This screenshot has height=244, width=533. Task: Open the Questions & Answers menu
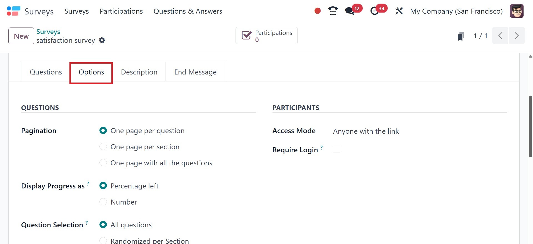coord(188,11)
